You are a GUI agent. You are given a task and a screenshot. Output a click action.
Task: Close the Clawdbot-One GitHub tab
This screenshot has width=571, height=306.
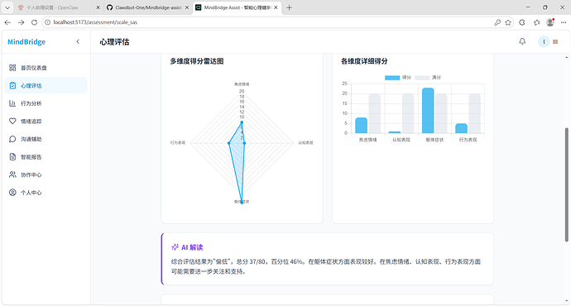click(187, 7)
